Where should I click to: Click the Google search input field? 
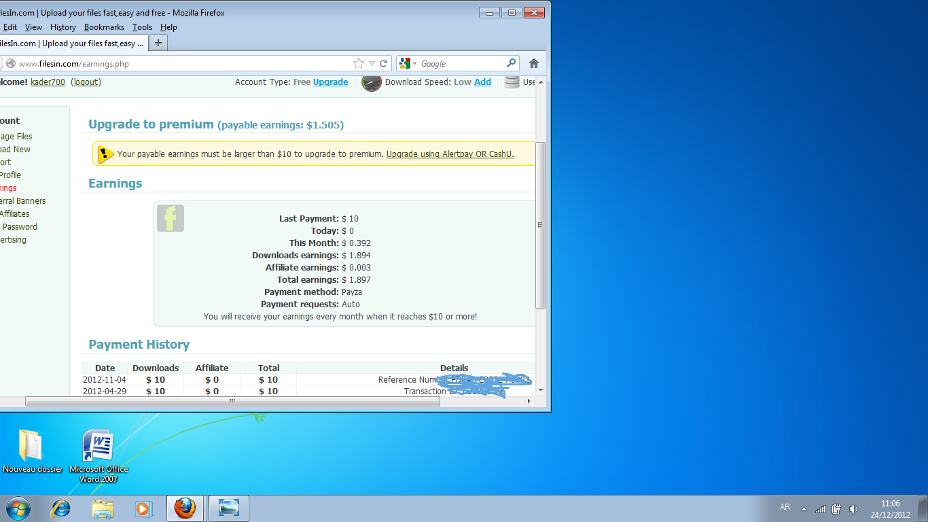click(462, 63)
